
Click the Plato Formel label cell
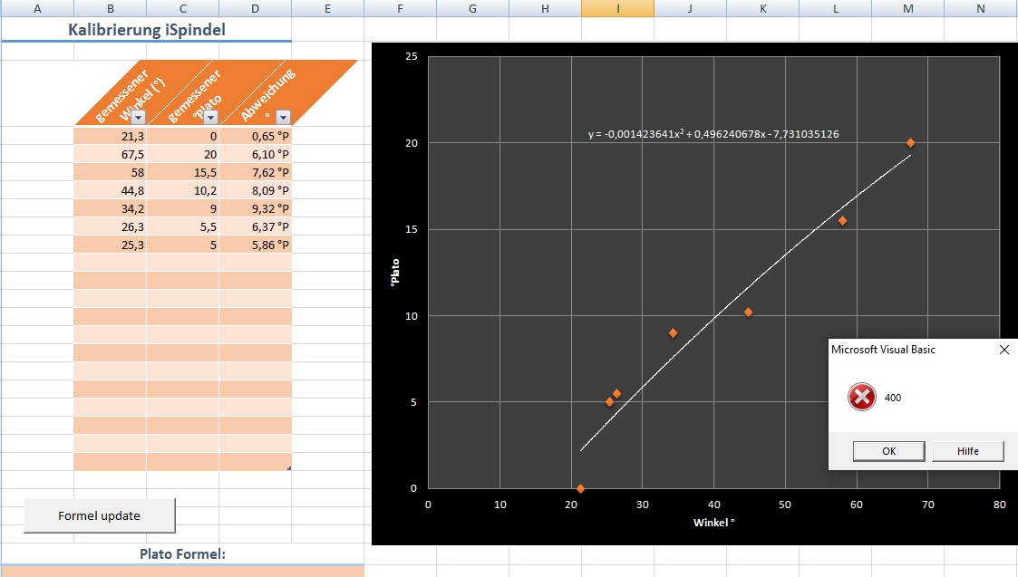pos(182,553)
